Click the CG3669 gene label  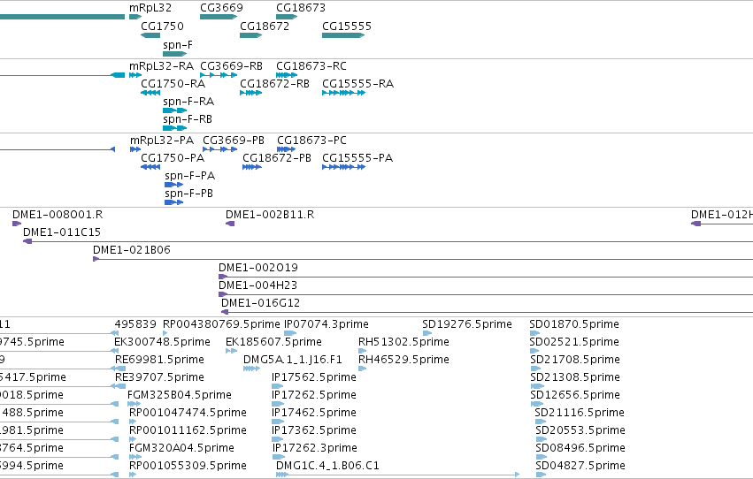221,8
